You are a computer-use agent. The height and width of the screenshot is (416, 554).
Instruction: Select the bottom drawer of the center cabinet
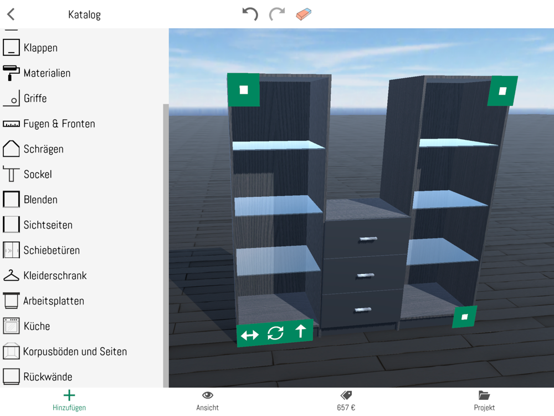click(362, 310)
